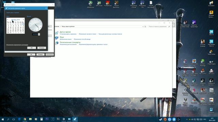218x122 pixels.
Task: Click 'Часы, язык и регион' breadcrumb
Action: 68,26
